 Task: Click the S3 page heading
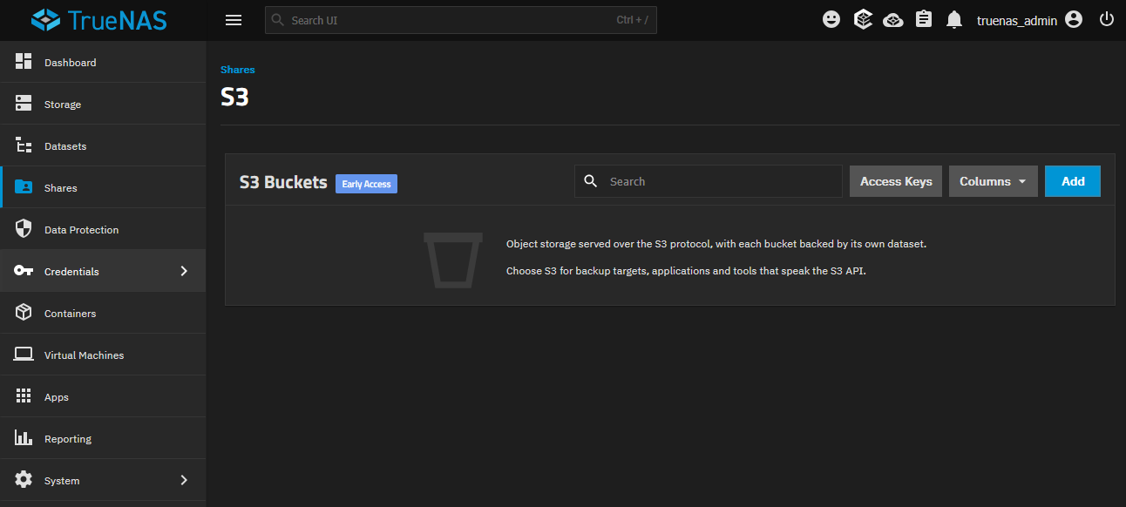tap(235, 97)
